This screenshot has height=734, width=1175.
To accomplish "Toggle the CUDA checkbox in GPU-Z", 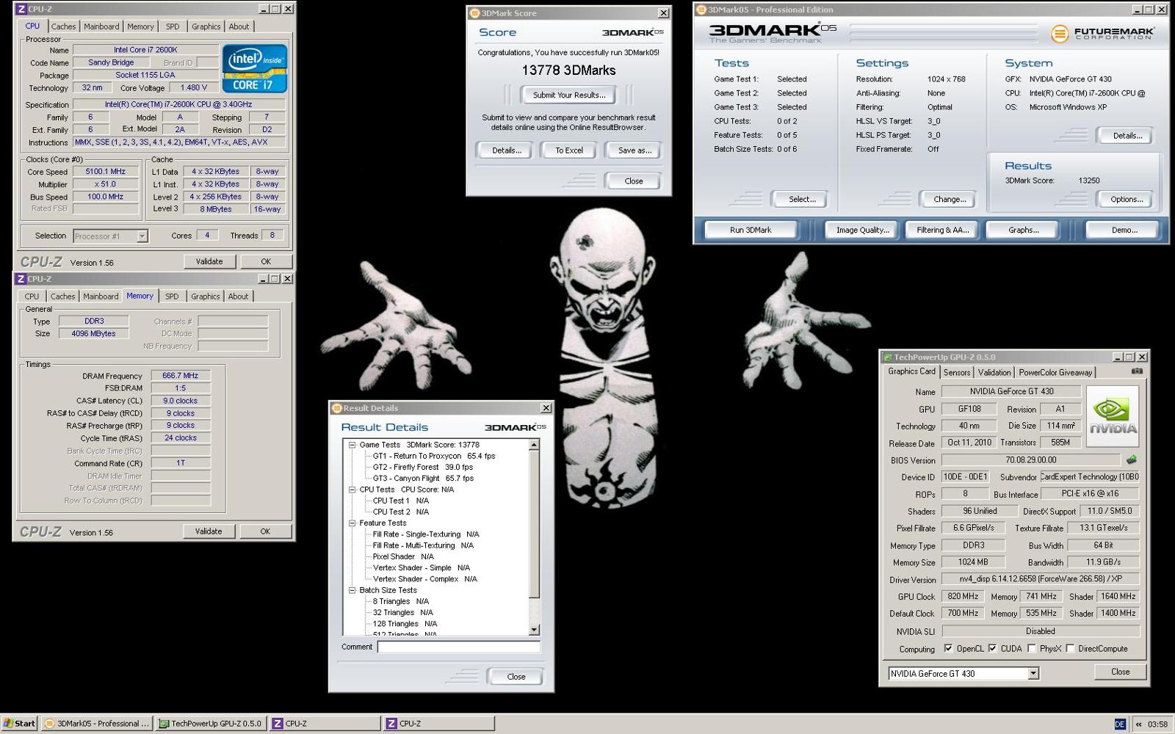I will 993,648.
